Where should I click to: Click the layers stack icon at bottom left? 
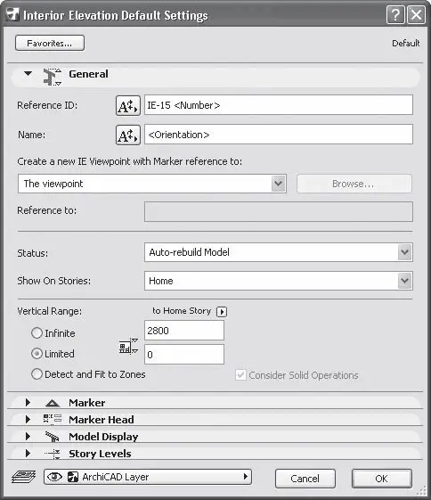click(x=23, y=478)
